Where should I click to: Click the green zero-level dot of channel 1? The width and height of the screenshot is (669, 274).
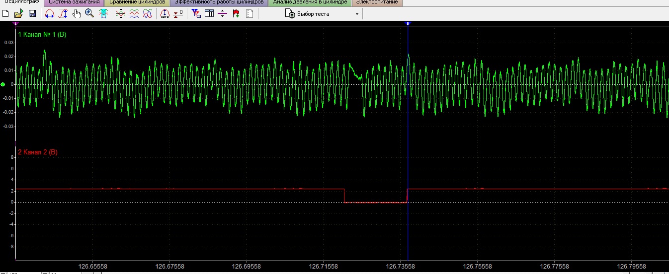(3, 84)
